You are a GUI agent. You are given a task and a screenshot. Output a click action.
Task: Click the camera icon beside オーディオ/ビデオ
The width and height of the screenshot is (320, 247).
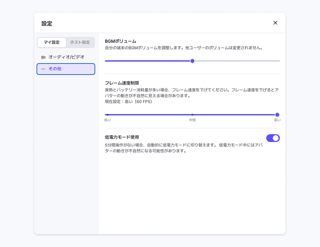click(43, 57)
